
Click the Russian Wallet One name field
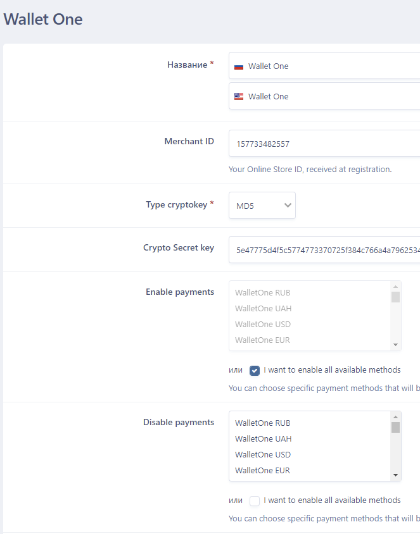click(329, 66)
